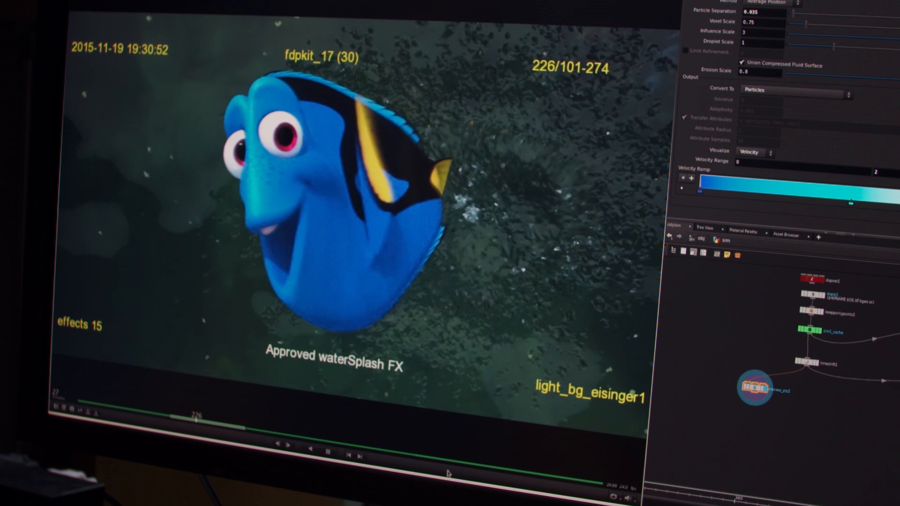
Task: Click the image/background icon in network toolbar
Action: click(717, 253)
